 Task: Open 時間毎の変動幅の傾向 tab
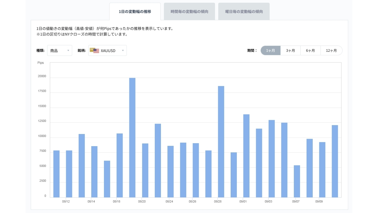pyautogui.click(x=189, y=12)
